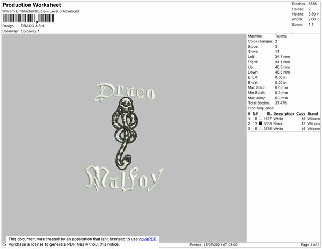Viewport: 322px width, 249px height.
Task: Click the 'Code' column header
Action: 301,114
